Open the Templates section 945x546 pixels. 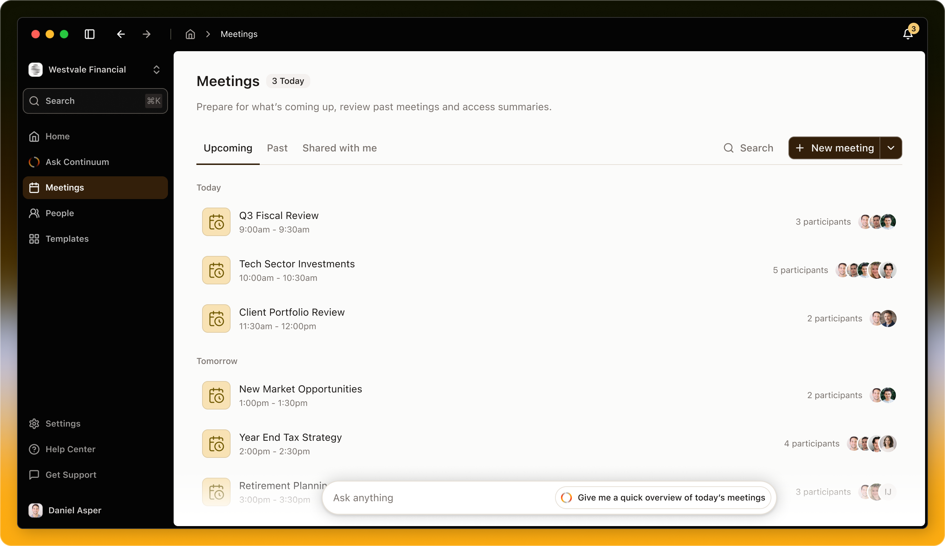coord(67,239)
